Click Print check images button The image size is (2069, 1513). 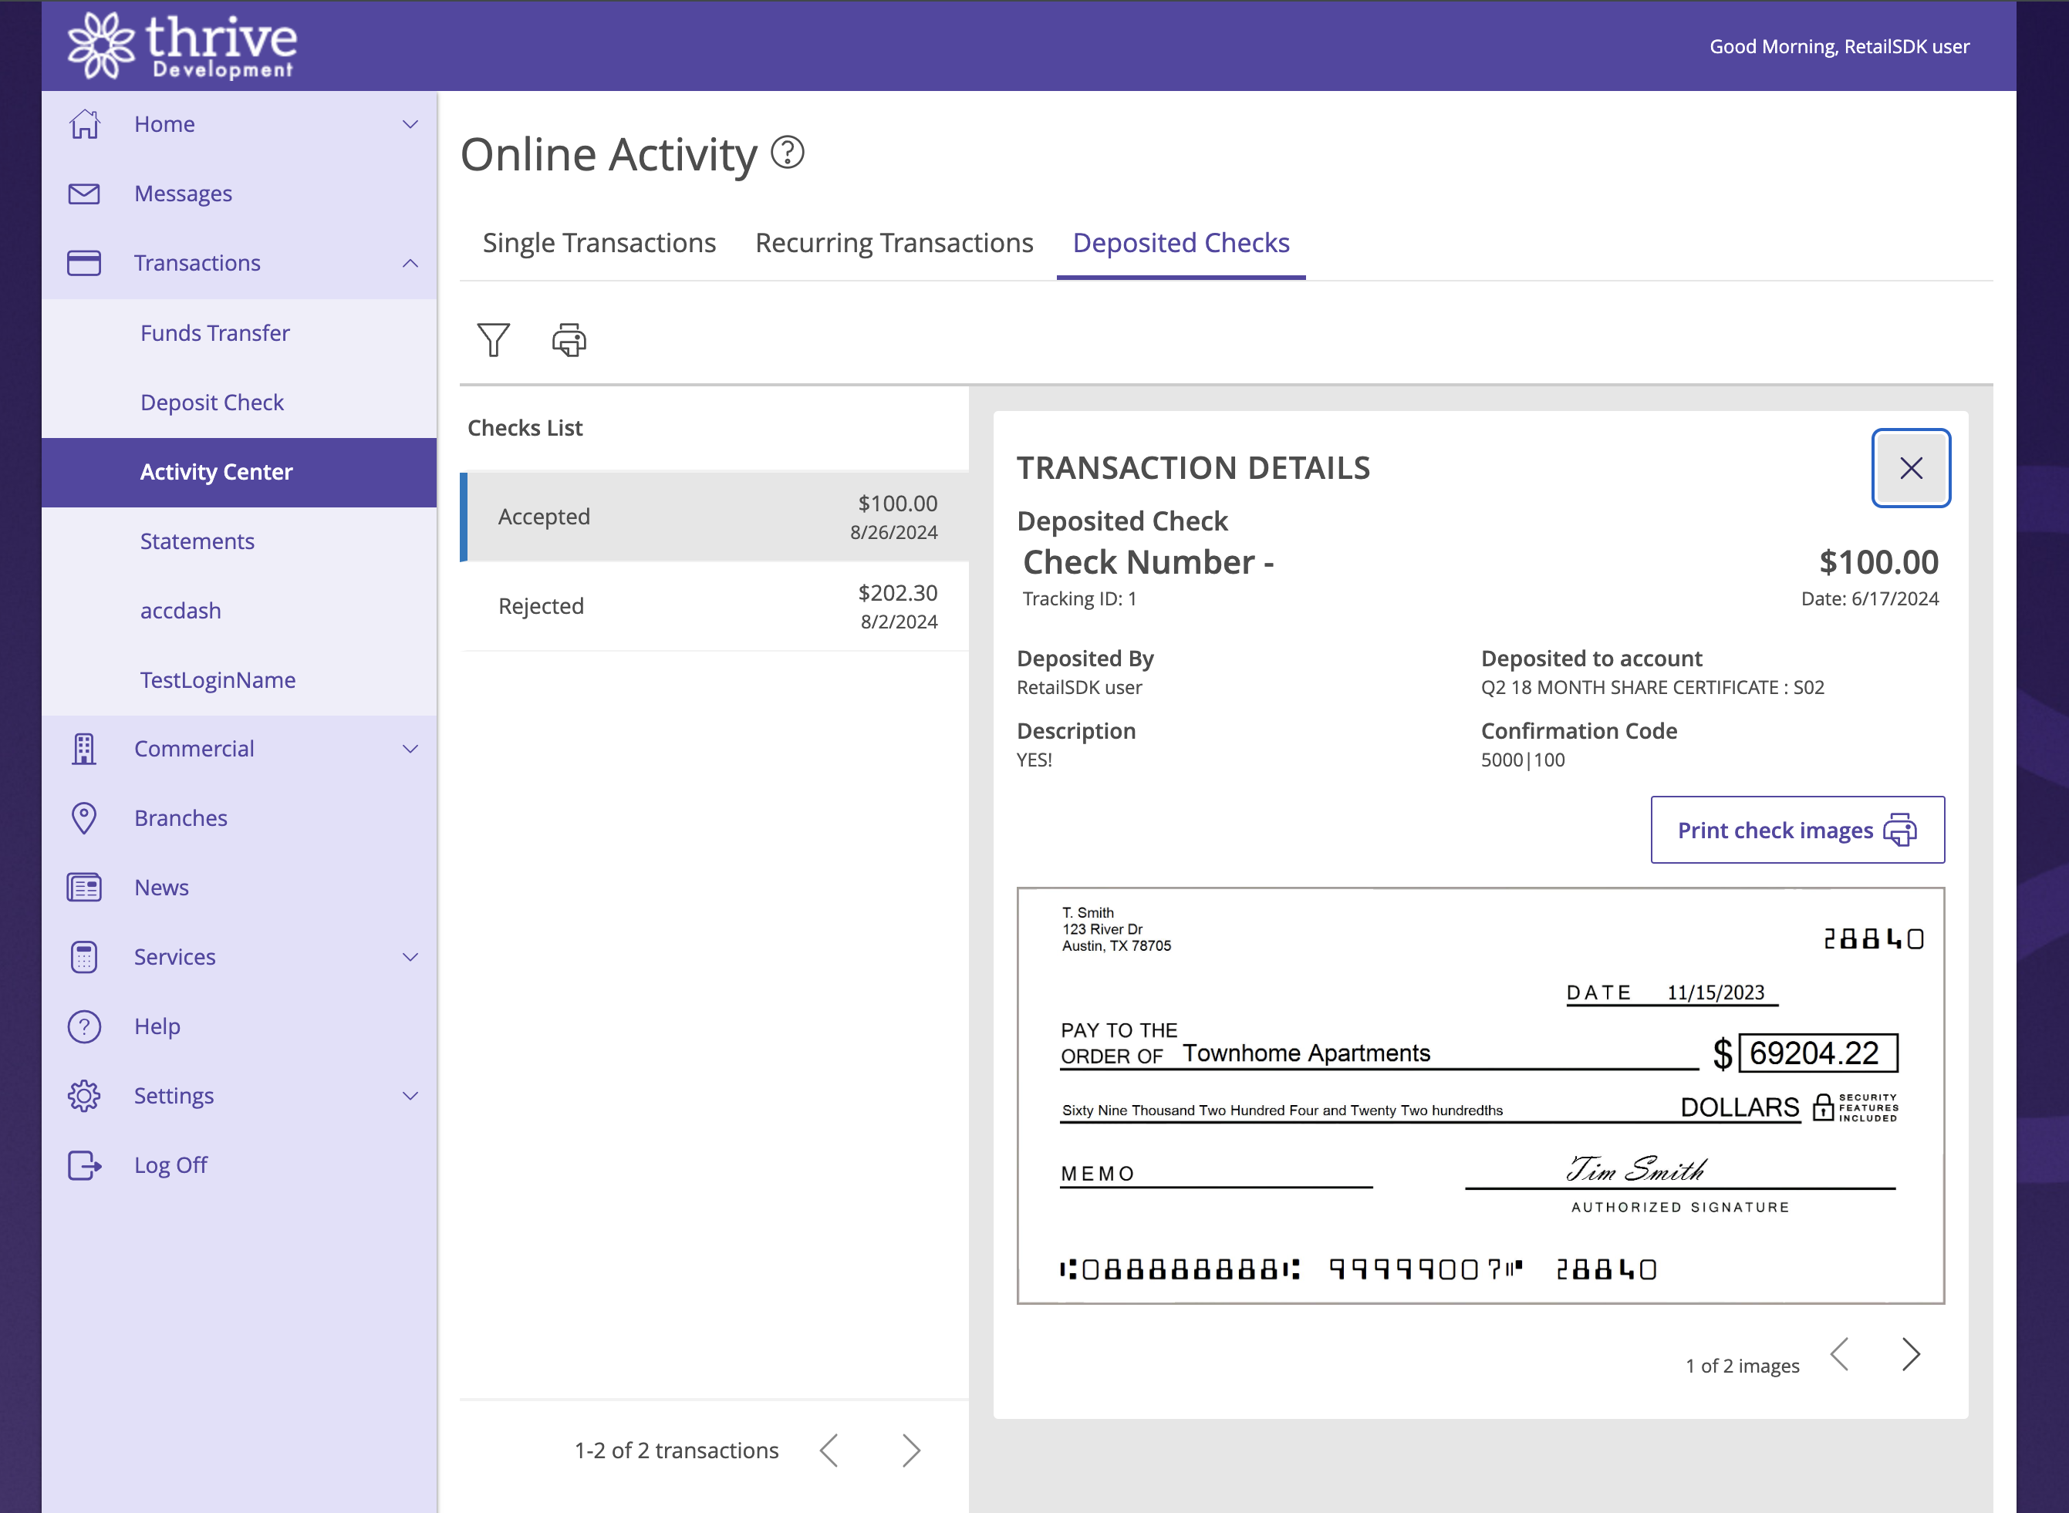coord(1797,830)
